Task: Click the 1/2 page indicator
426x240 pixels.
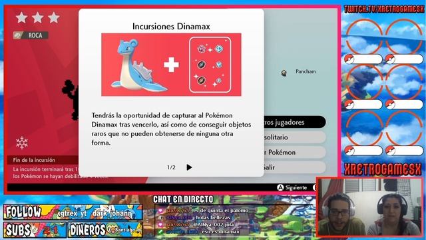Action: pos(171,167)
